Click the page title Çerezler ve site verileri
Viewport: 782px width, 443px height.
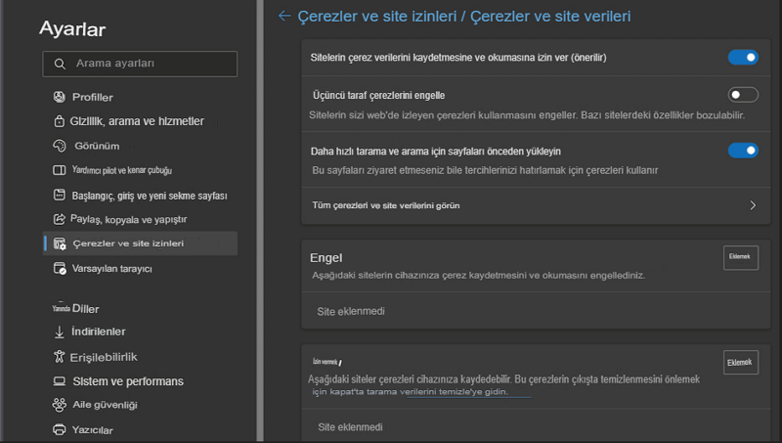(550, 16)
